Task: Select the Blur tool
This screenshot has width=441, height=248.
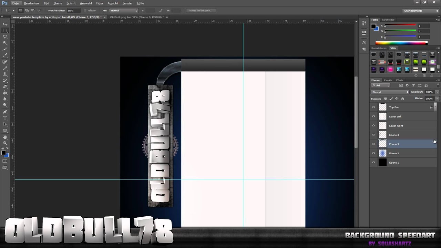Action: pyautogui.click(x=5, y=99)
